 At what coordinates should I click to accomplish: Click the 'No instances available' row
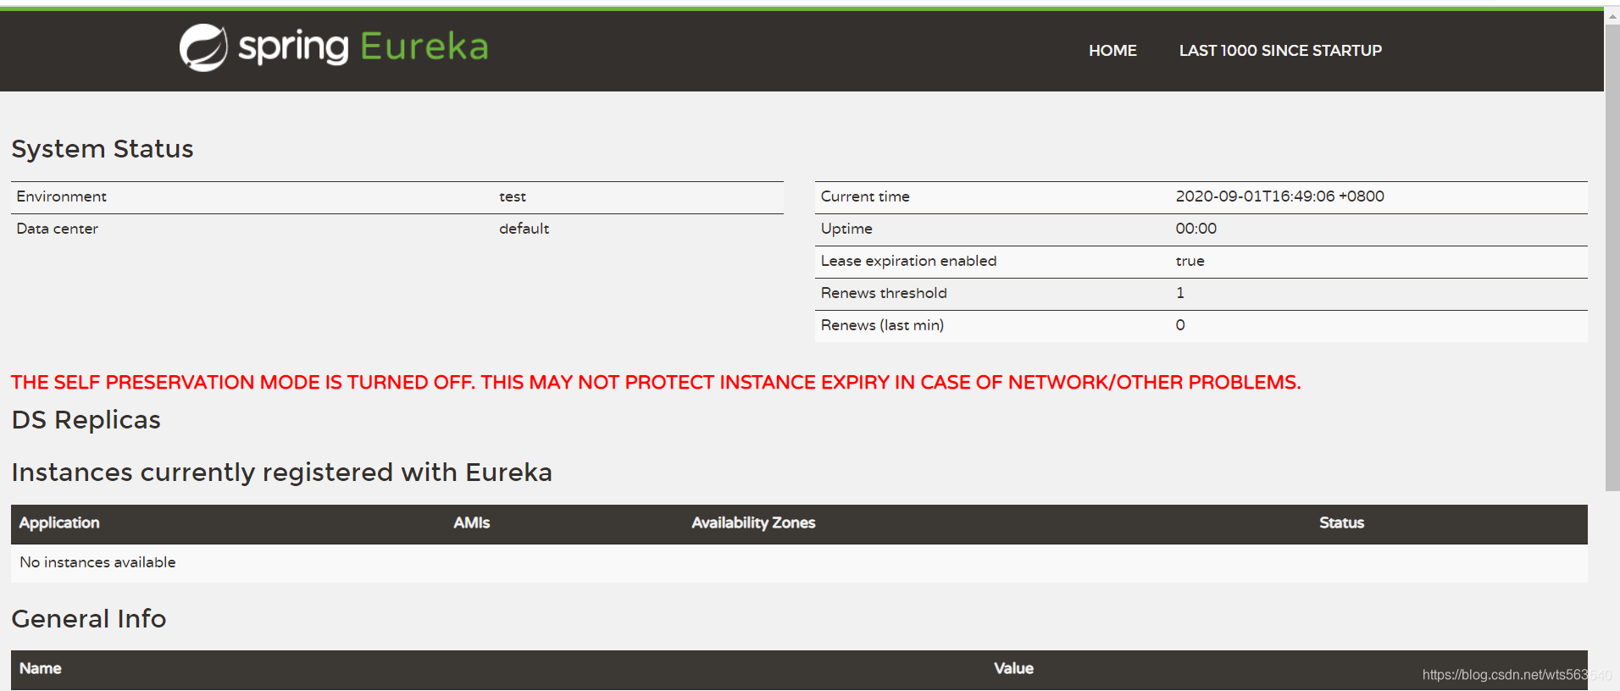pos(799,563)
